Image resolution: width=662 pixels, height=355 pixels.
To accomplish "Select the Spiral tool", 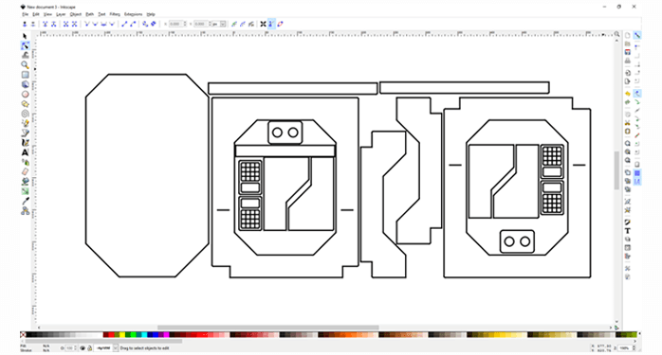I will pos(25,114).
